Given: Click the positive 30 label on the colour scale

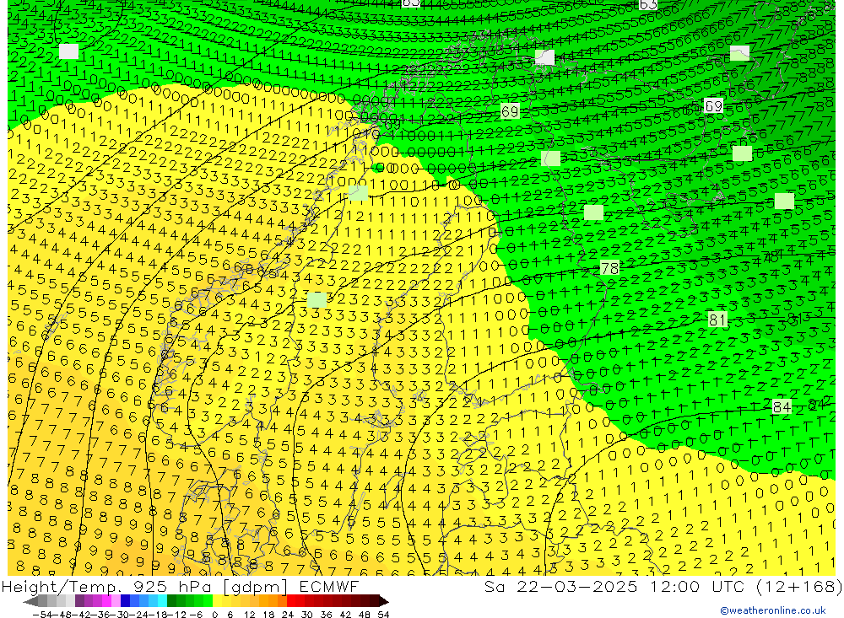Looking at the screenshot, I should point(307,615).
